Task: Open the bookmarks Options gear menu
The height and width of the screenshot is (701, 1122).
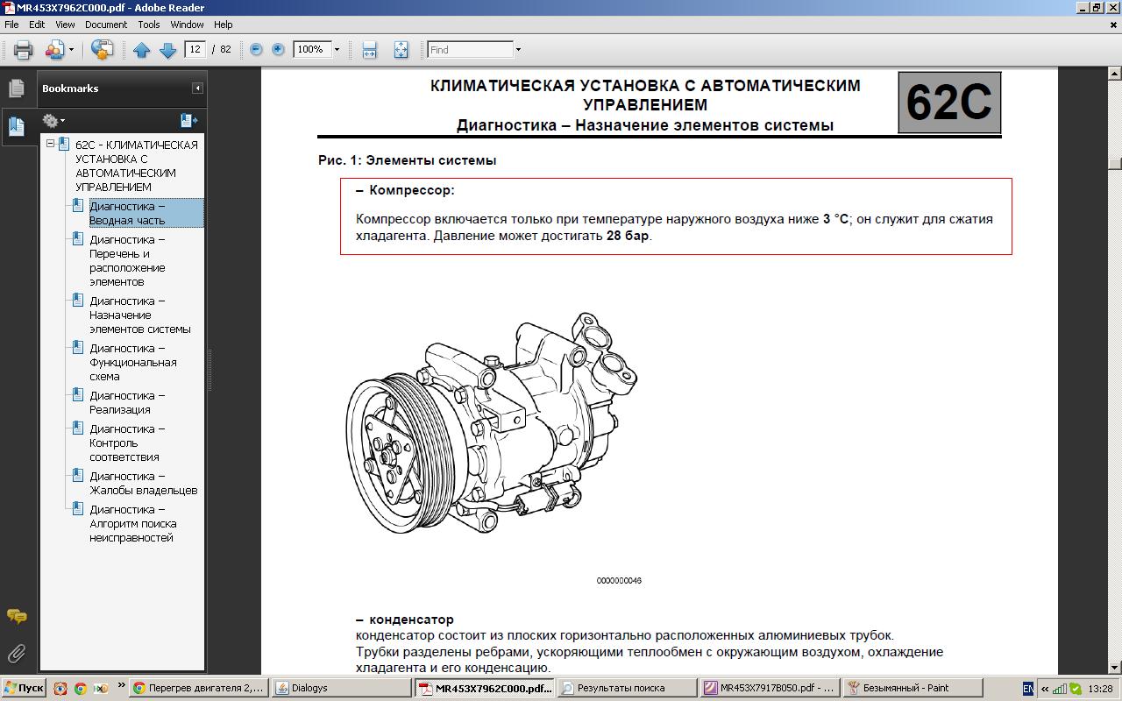Action: 53,120
